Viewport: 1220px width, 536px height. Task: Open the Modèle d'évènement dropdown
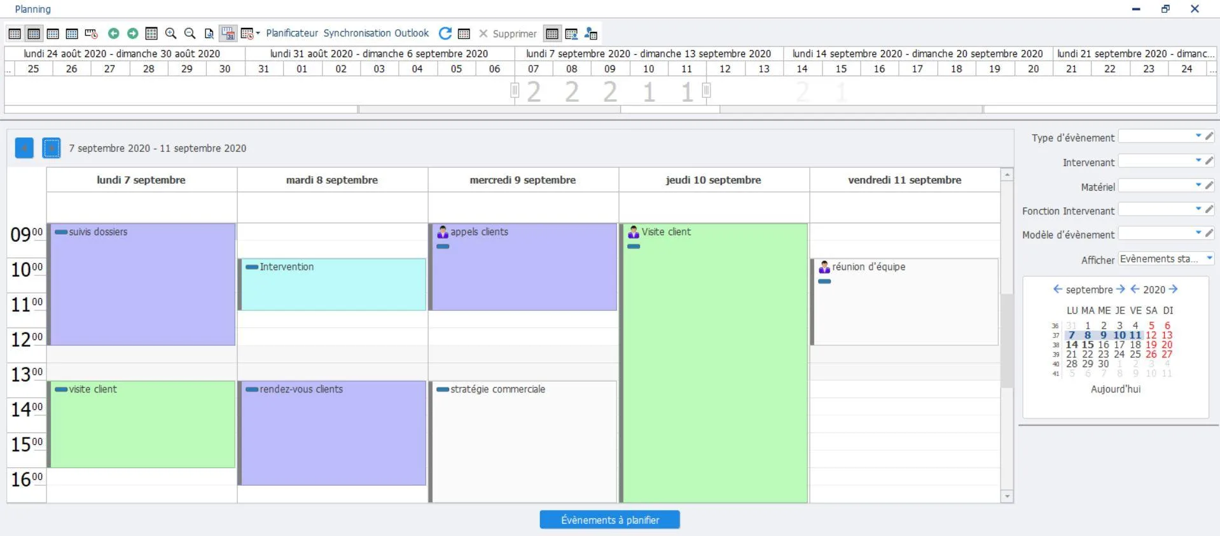pos(1198,233)
